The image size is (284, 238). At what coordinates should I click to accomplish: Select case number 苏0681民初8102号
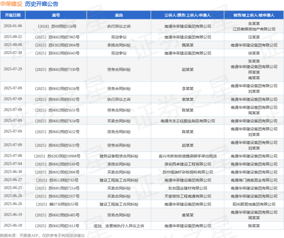coord(57,99)
